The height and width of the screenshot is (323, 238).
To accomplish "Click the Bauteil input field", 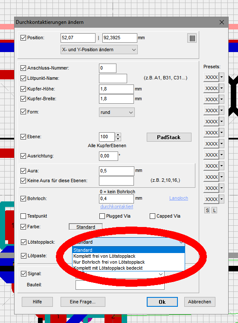I will (x=120, y=285).
